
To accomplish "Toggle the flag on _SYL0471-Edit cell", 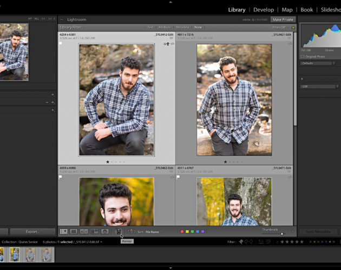I will tap(178, 177).
